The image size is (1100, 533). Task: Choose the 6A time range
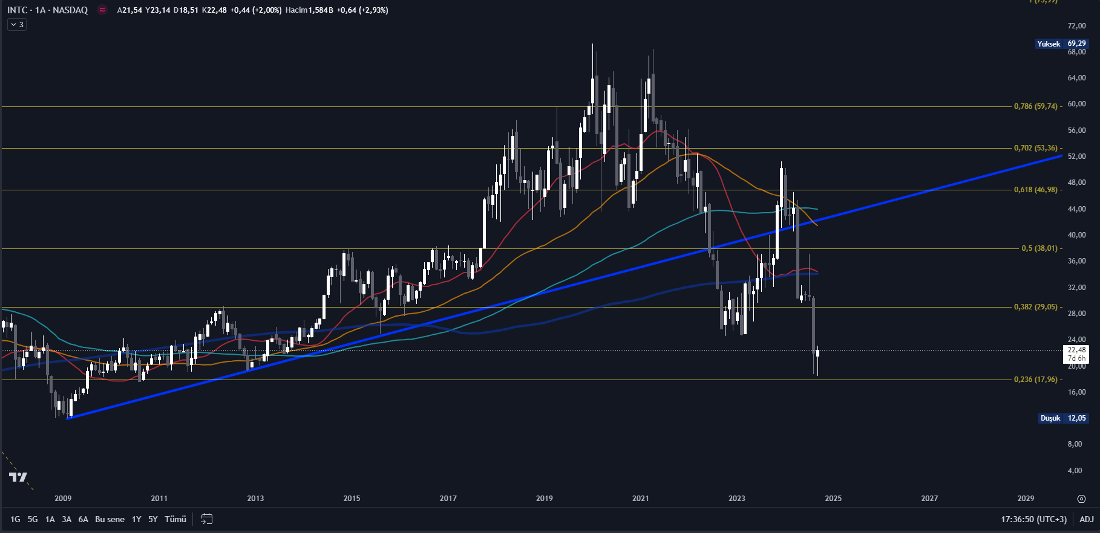[83, 519]
